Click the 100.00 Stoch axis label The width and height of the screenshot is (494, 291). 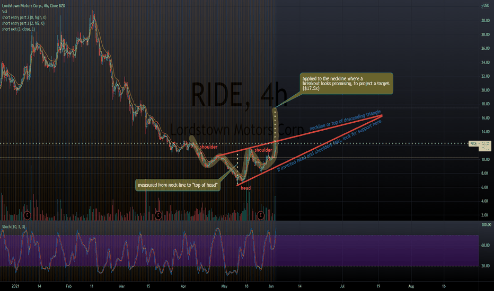coord(486,225)
